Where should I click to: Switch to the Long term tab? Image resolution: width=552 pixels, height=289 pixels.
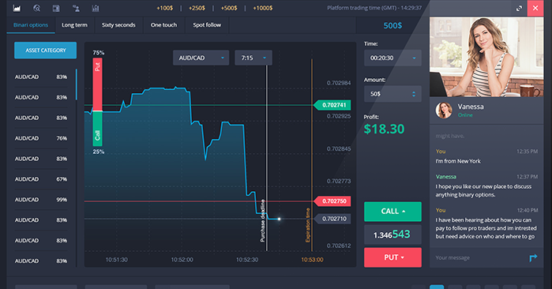click(x=74, y=25)
